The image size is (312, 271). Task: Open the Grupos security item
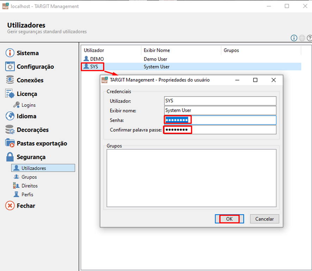tap(29, 177)
